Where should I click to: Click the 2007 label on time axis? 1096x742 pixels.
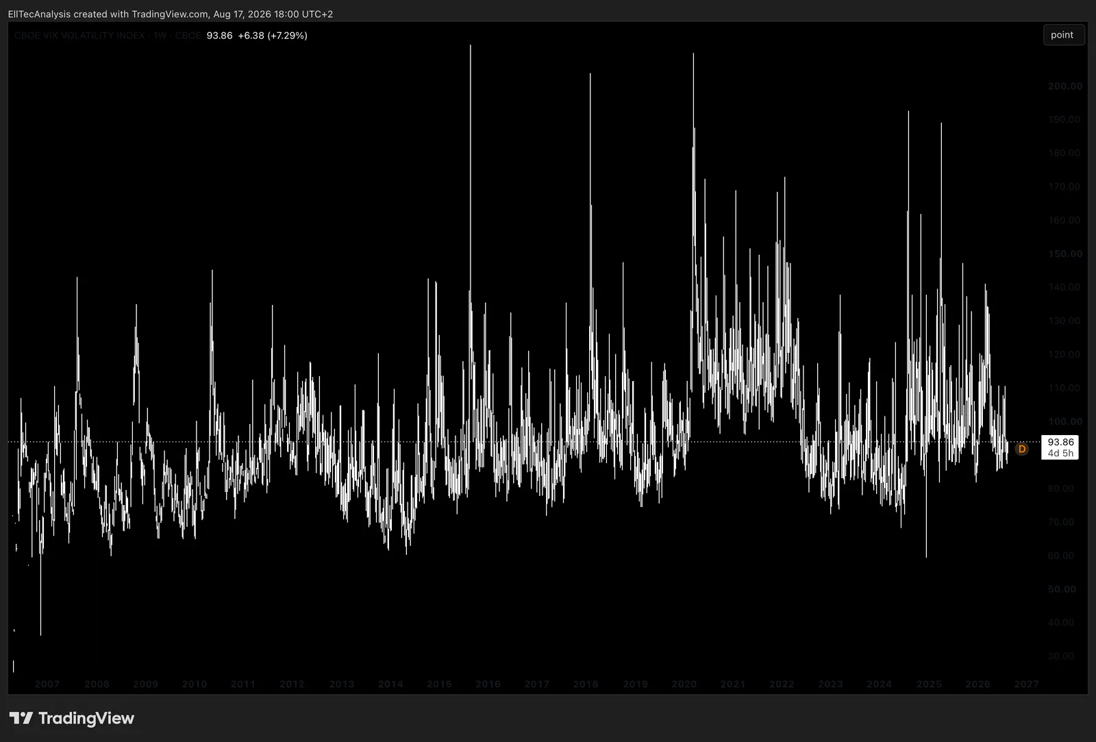(47, 684)
